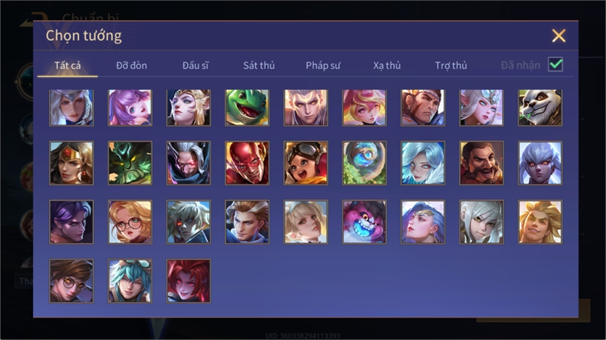
Task: Select the red Flash hero portrait
Action: pos(247,163)
